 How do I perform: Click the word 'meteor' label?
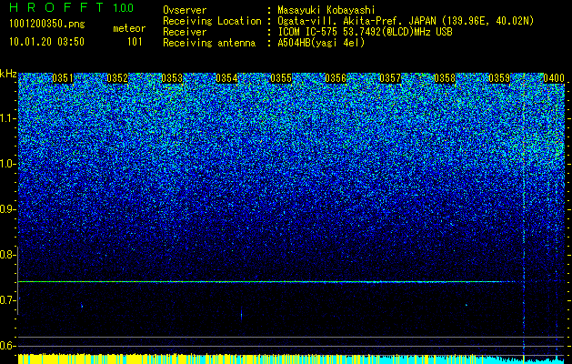(x=129, y=28)
